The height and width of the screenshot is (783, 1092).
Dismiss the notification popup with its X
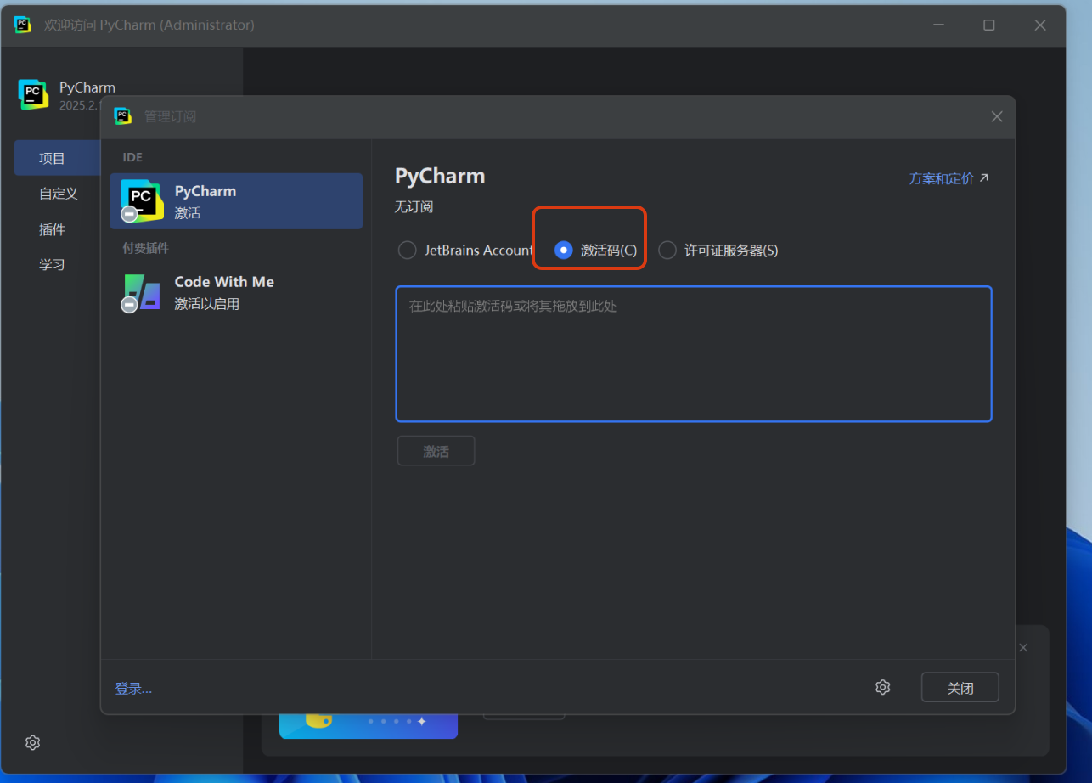point(1023,648)
